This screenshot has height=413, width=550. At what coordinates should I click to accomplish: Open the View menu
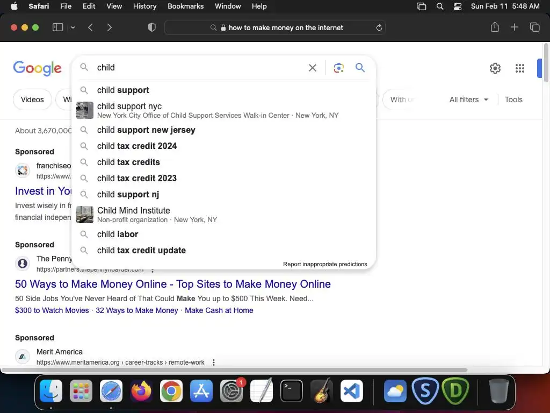114,6
